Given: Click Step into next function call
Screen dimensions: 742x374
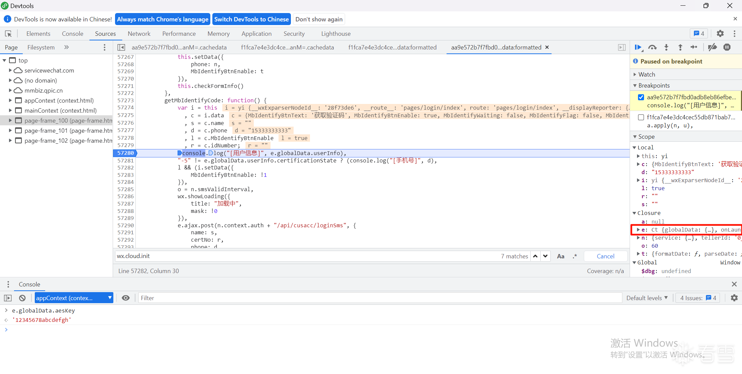Looking at the screenshot, I should (666, 47).
